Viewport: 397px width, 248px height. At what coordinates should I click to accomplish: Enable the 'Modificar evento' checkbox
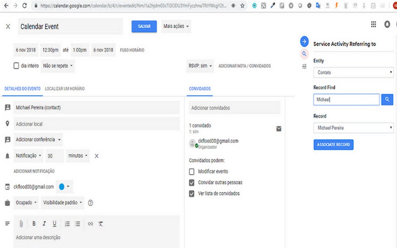click(191, 171)
